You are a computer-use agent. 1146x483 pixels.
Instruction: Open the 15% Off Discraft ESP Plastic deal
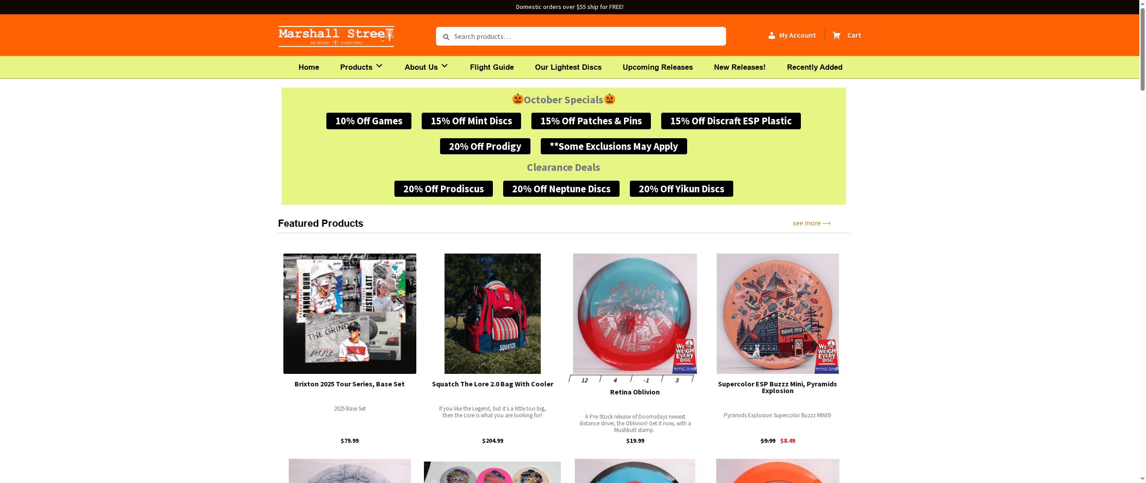click(x=731, y=121)
